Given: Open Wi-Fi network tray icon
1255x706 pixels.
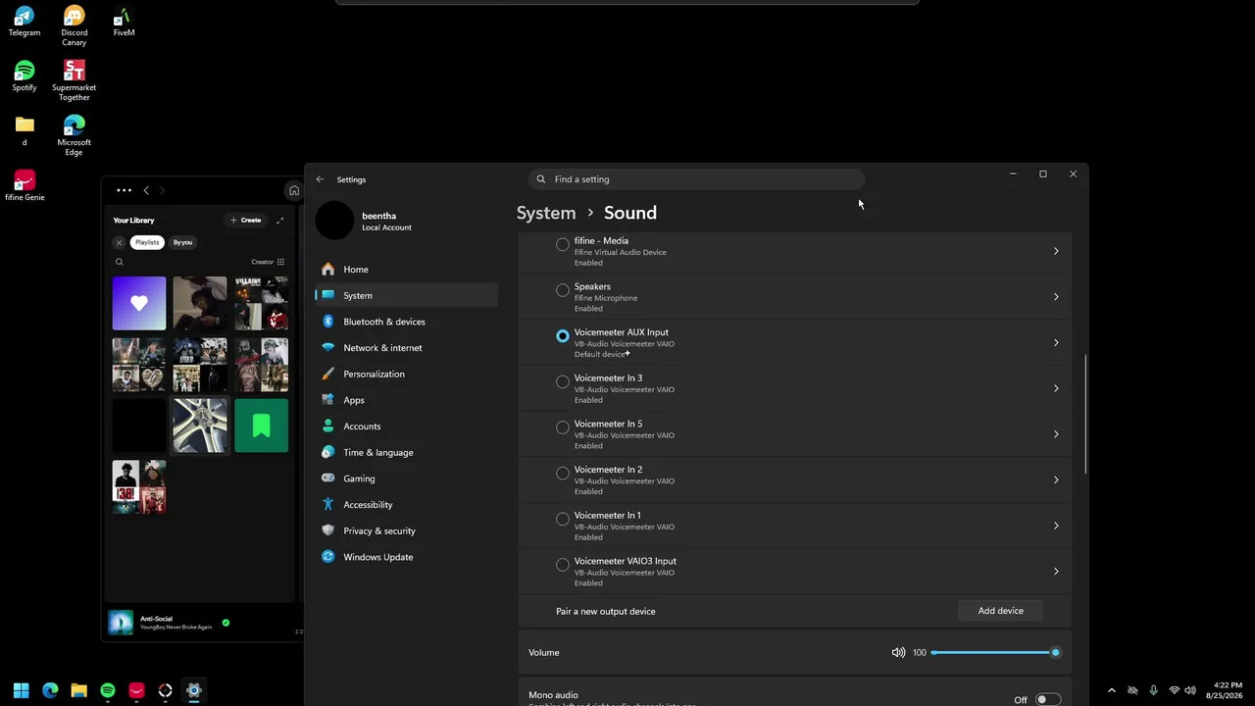Looking at the screenshot, I should (1174, 690).
